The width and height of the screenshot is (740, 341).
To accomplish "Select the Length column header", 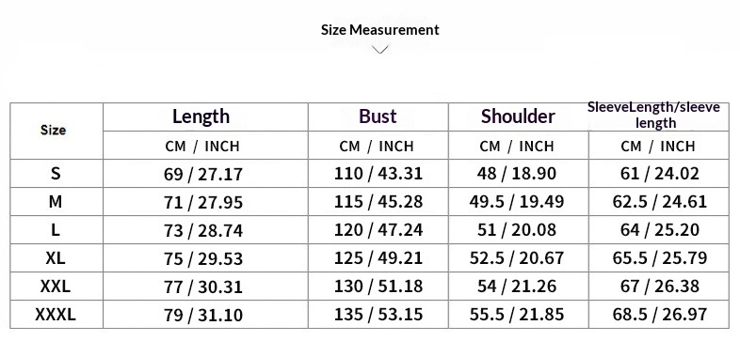I will click(201, 116).
